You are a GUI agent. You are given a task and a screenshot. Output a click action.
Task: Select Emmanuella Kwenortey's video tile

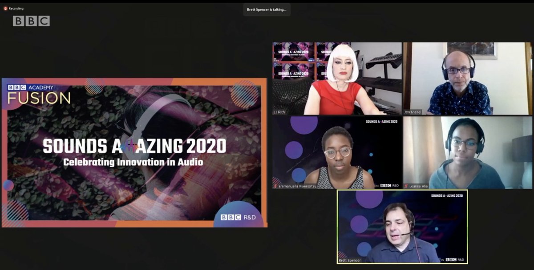click(337, 153)
